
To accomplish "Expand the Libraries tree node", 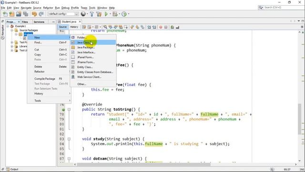I will (12, 46).
